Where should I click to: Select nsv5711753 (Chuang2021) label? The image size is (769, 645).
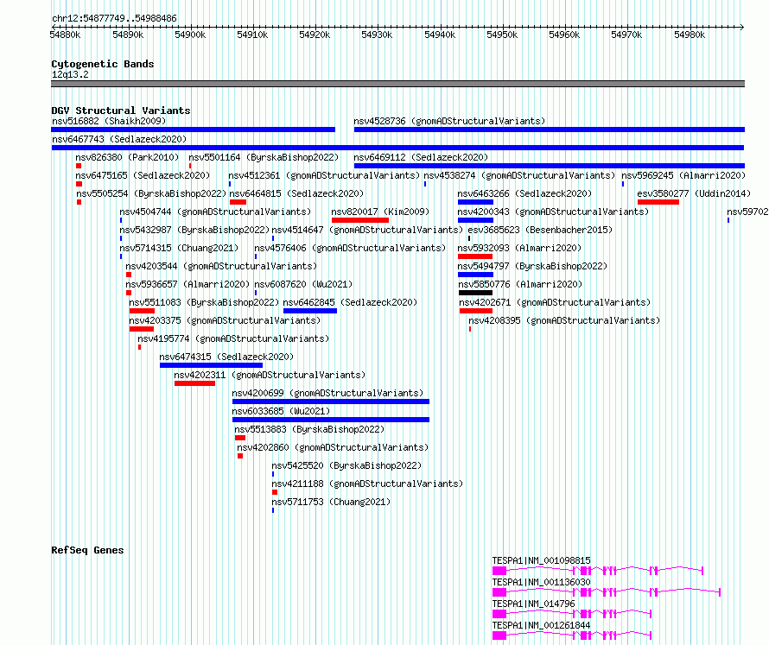331,502
